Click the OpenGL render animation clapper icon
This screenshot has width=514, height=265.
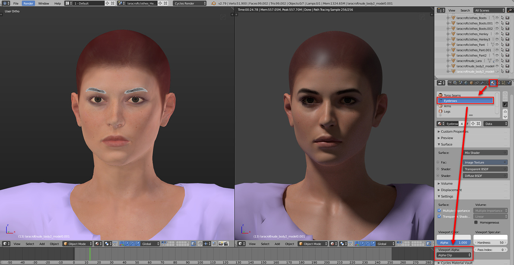[226, 244]
